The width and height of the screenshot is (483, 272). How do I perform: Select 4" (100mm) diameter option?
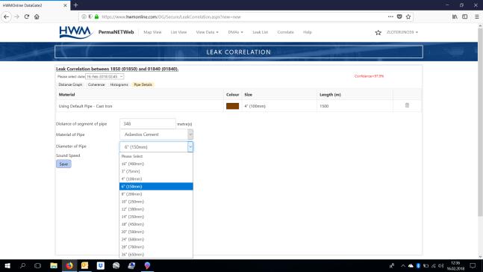coord(156,179)
